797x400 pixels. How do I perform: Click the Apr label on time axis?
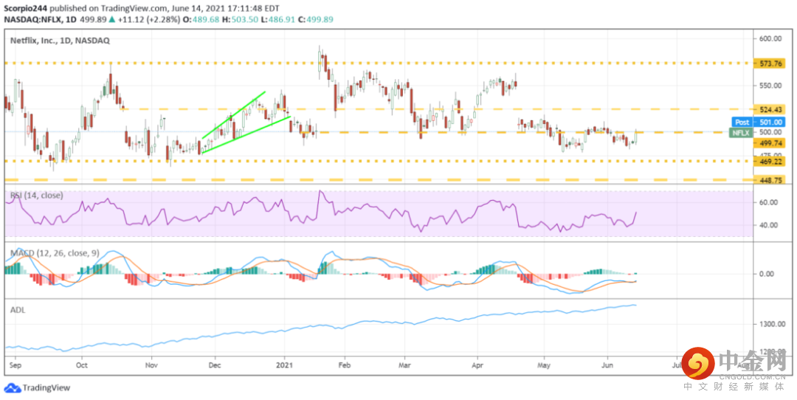pyautogui.click(x=477, y=365)
